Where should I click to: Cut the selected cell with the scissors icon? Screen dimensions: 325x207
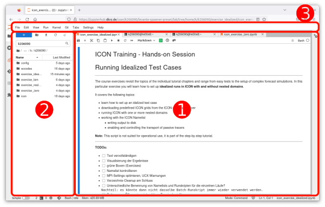(92, 41)
